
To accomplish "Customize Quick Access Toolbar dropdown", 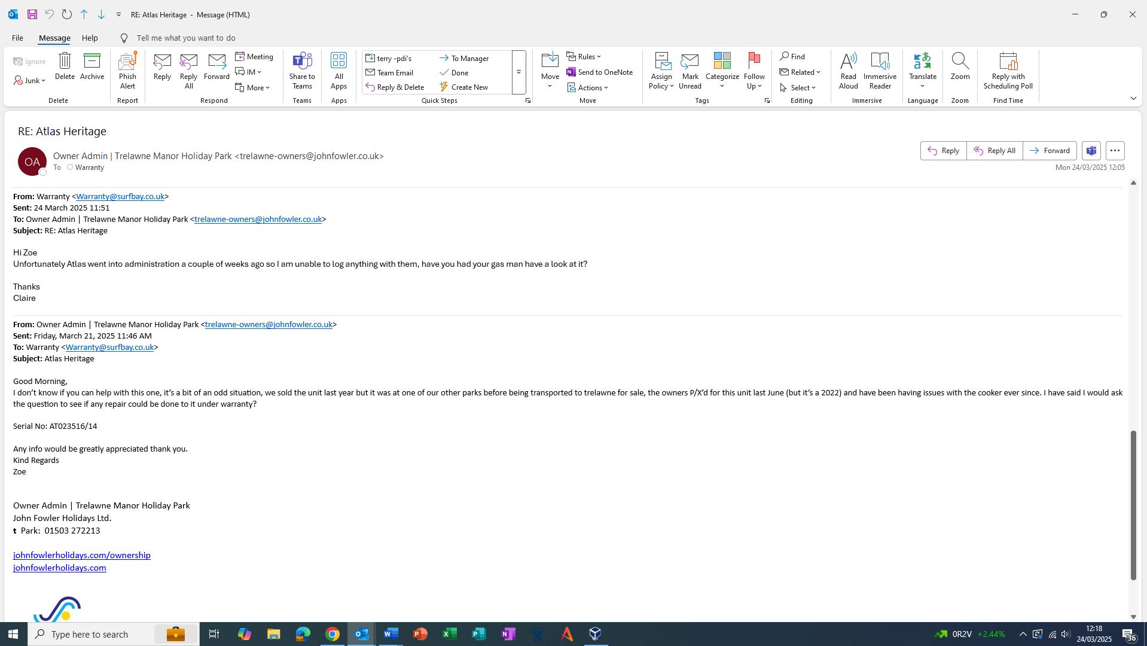I will click(118, 14).
